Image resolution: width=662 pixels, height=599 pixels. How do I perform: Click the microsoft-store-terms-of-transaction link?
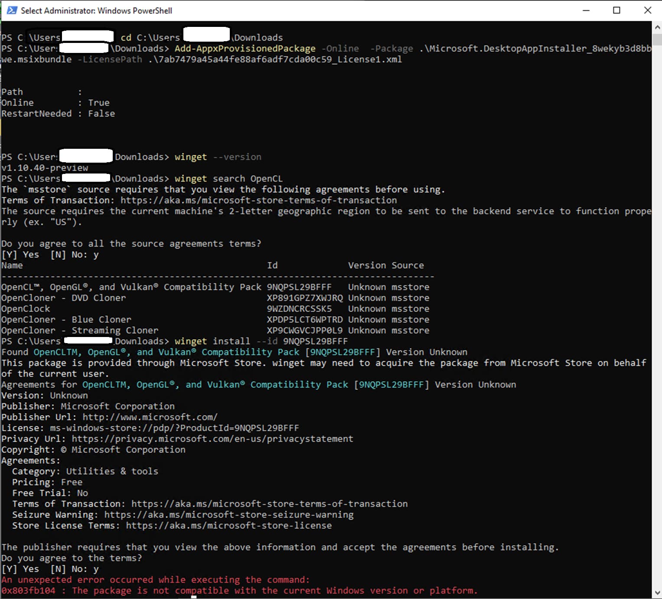point(258,200)
